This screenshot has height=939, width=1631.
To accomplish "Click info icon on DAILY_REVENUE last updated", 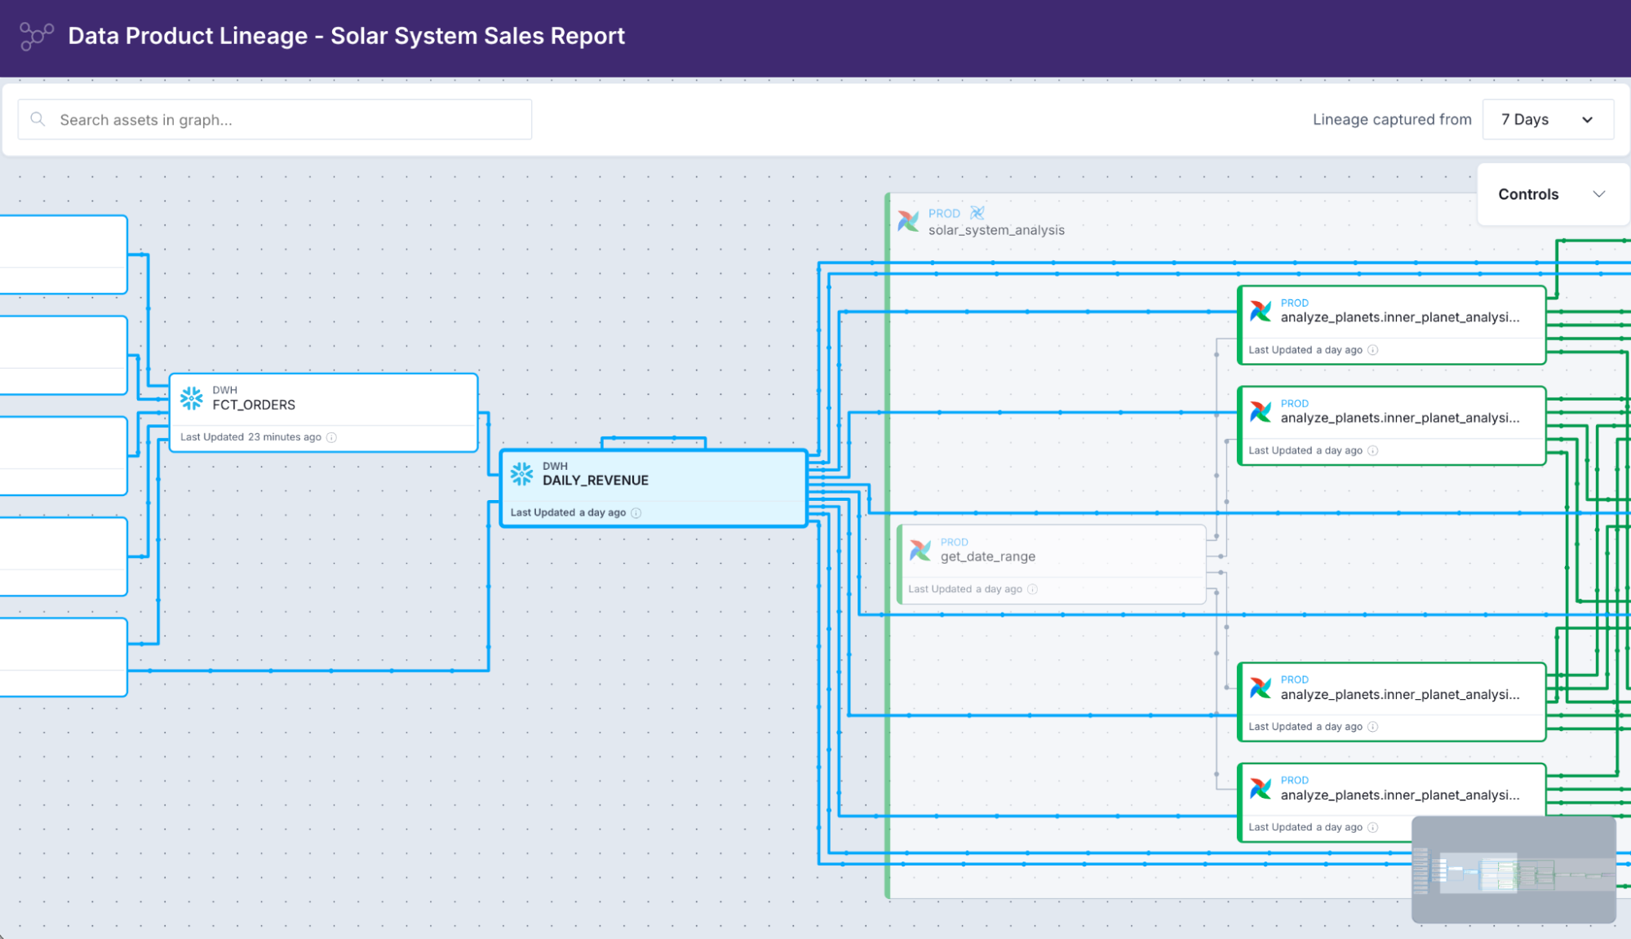I will coord(636,513).
